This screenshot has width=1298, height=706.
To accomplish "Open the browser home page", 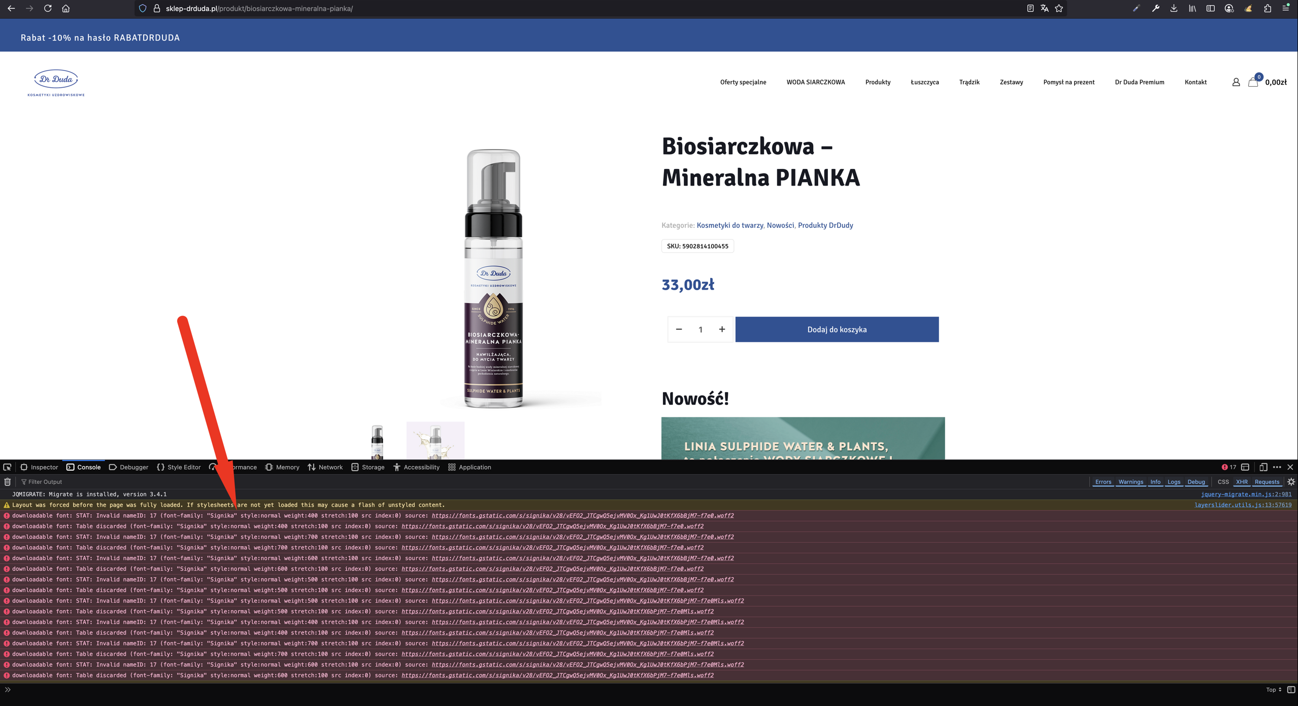I will pos(66,9).
